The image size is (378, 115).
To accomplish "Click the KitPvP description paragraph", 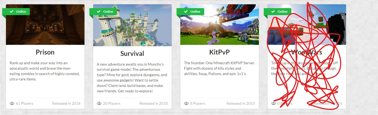I will (x=219, y=68).
